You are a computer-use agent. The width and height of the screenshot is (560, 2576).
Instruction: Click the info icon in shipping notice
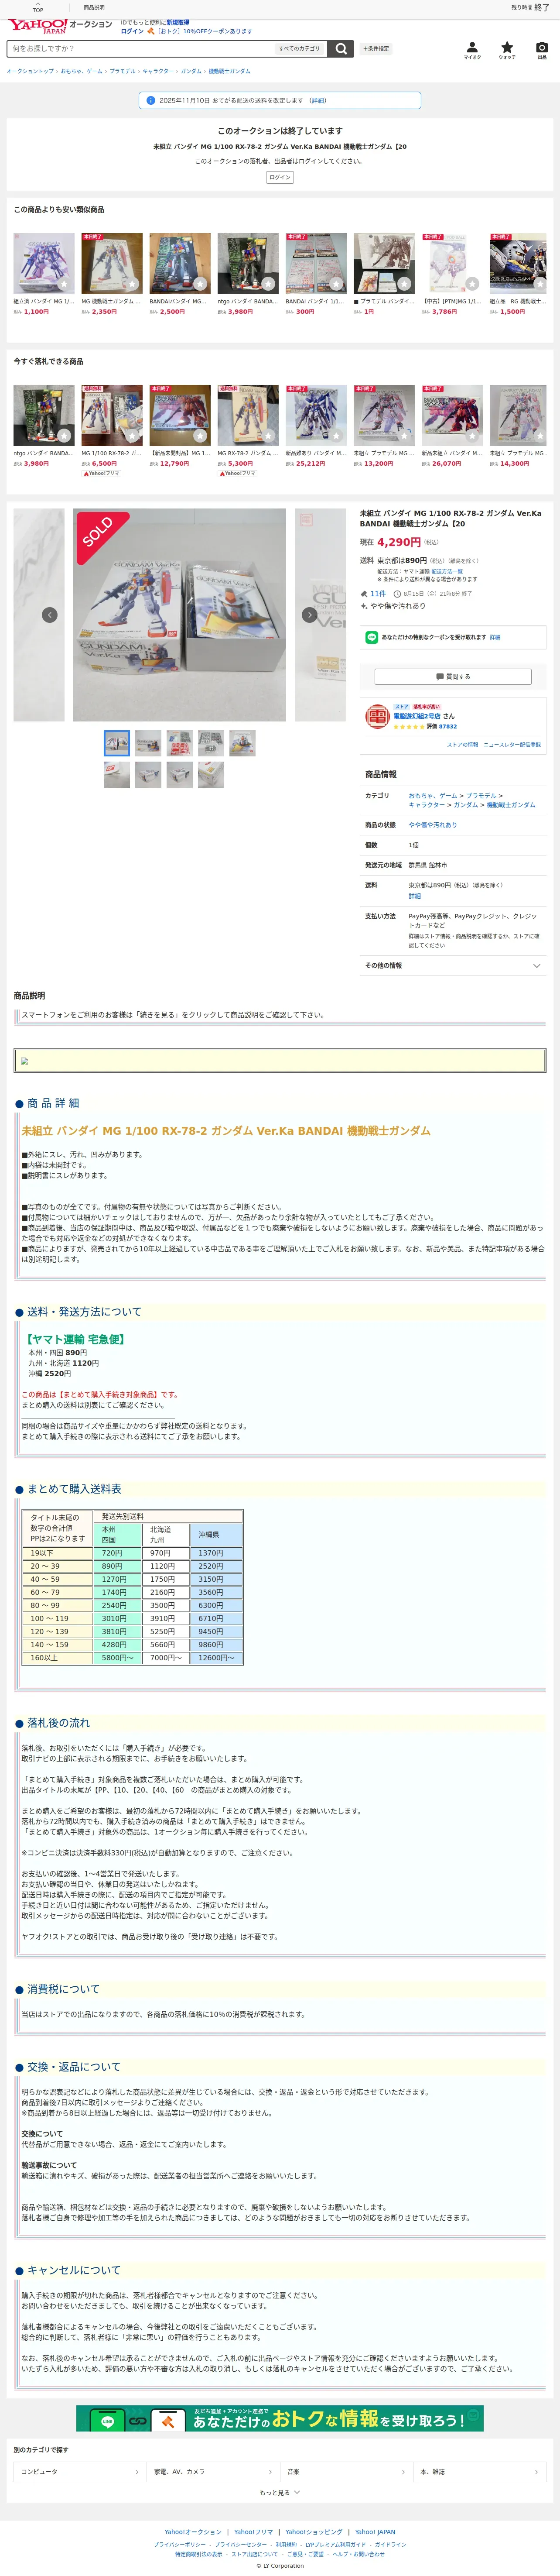point(150,100)
